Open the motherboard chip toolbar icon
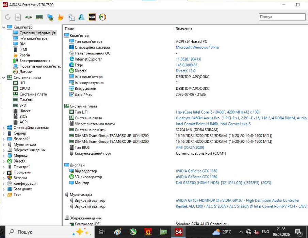Viewport: 308px width, 238px height. click(29, 17)
